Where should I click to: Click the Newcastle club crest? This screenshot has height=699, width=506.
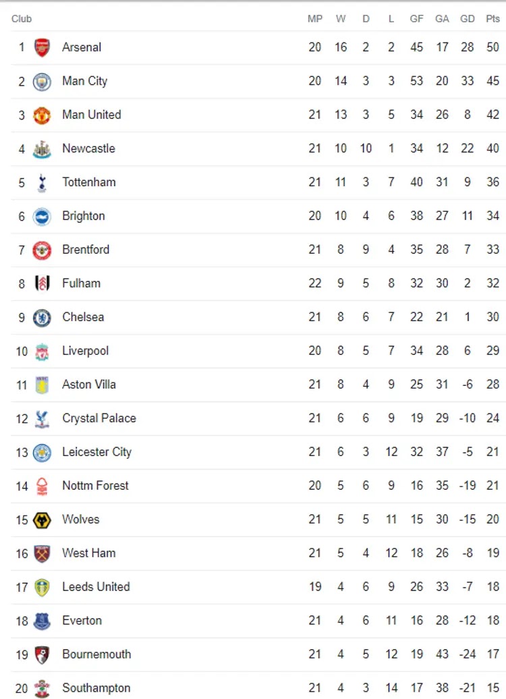(x=42, y=149)
